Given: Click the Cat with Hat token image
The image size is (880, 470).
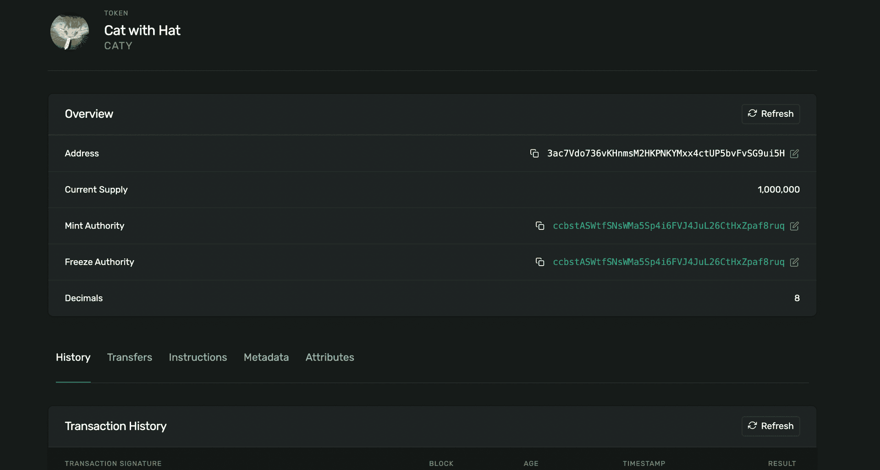Looking at the screenshot, I should [x=69, y=32].
